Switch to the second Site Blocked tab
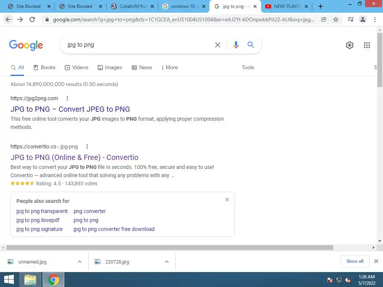This screenshot has height=287, width=383. pyautogui.click(x=80, y=6)
